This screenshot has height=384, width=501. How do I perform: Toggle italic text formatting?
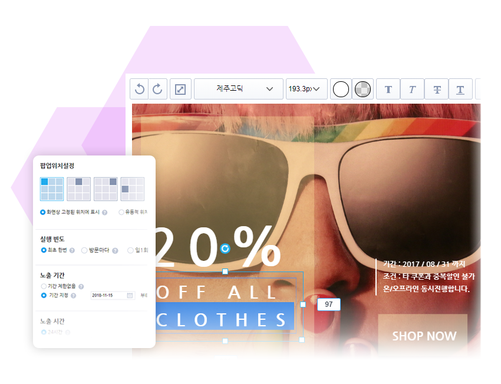coord(412,89)
